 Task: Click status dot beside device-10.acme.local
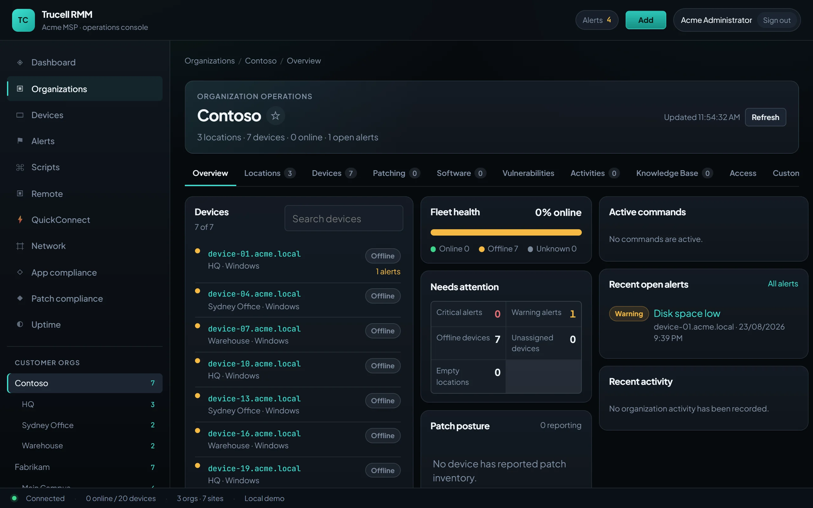coord(198,361)
